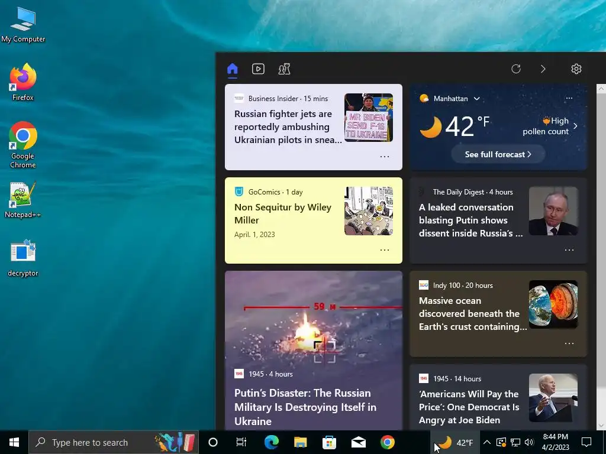Open Americans Will Pay the Price article
The width and height of the screenshot is (606, 454).
pos(469,407)
